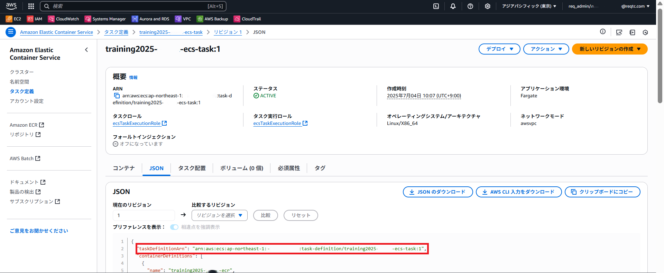Open リポジトリ external link
The image size is (664, 273).
(x=25, y=135)
